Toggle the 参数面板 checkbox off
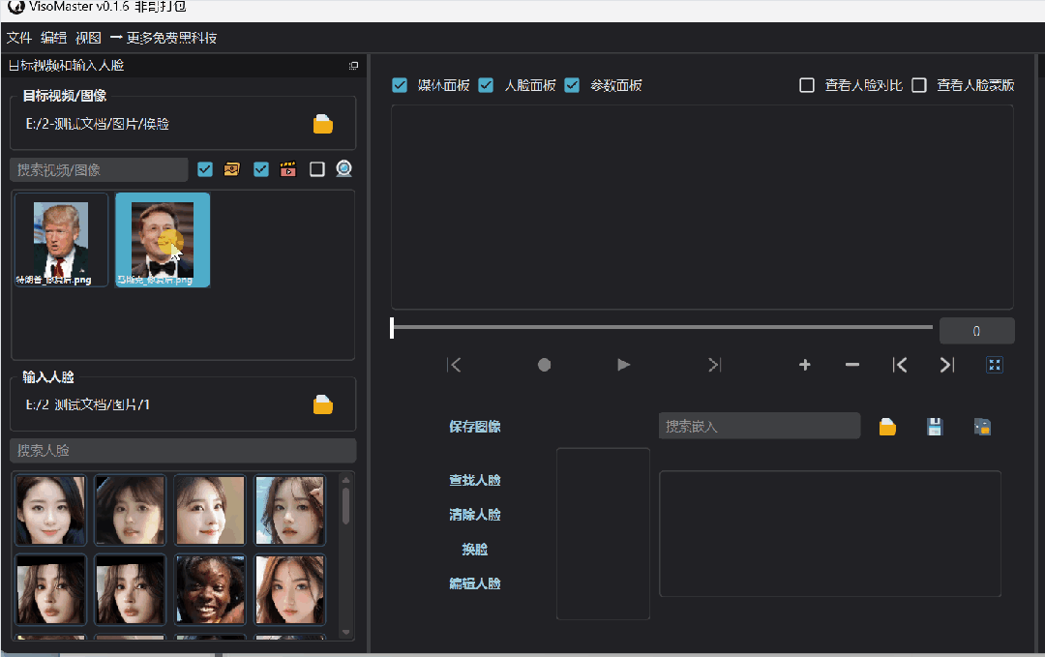1045x657 pixels. (571, 85)
